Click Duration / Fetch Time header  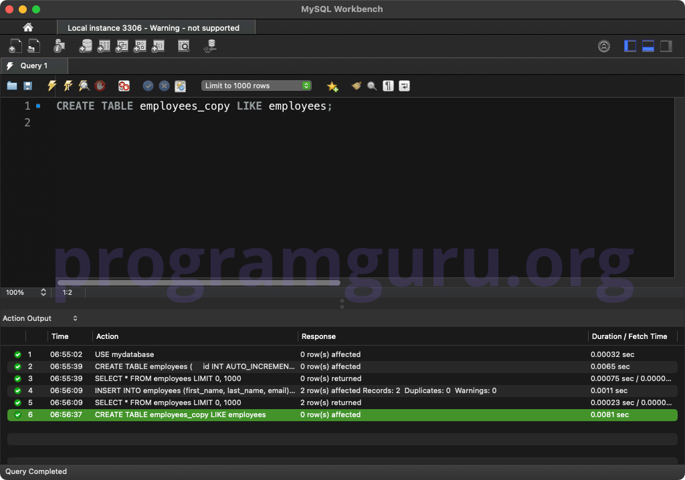click(629, 336)
